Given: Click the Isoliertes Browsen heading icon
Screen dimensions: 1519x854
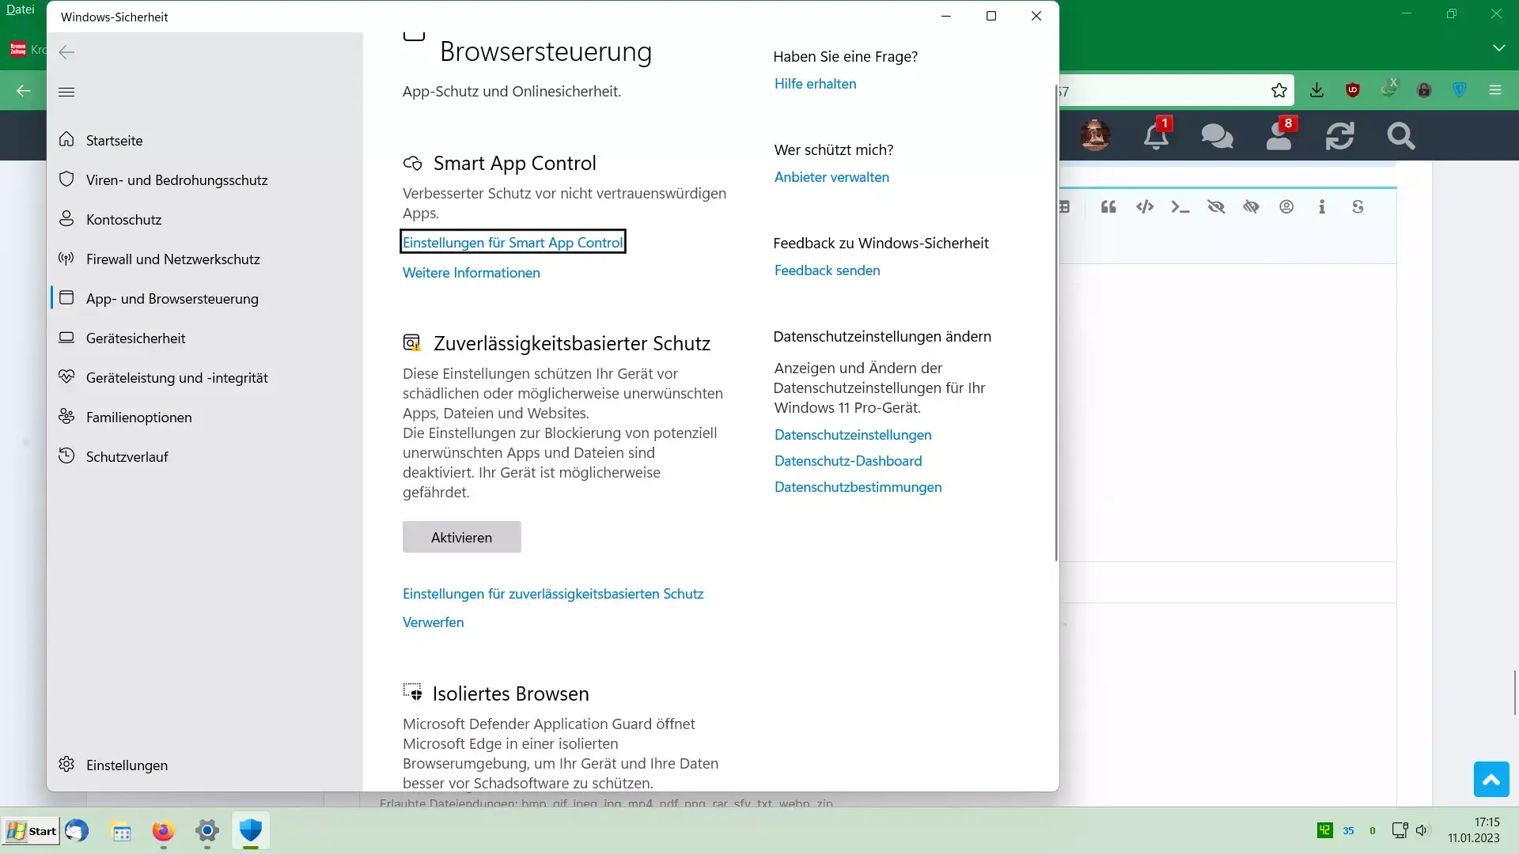Looking at the screenshot, I should pyautogui.click(x=412, y=693).
